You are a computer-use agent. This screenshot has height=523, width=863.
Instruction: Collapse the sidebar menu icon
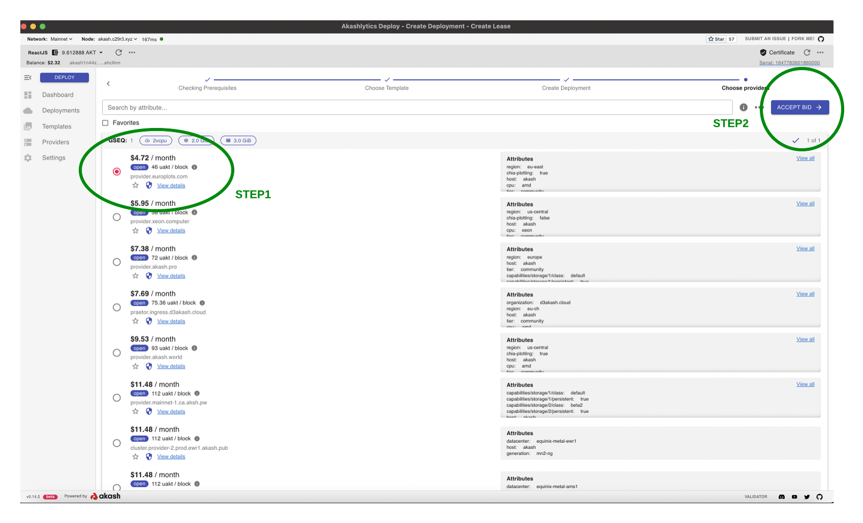tap(27, 78)
